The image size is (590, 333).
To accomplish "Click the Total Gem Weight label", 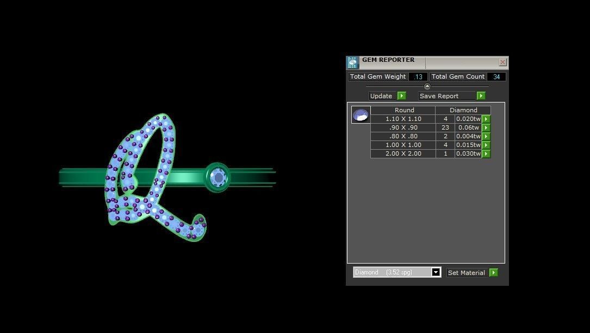I will (x=378, y=76).
